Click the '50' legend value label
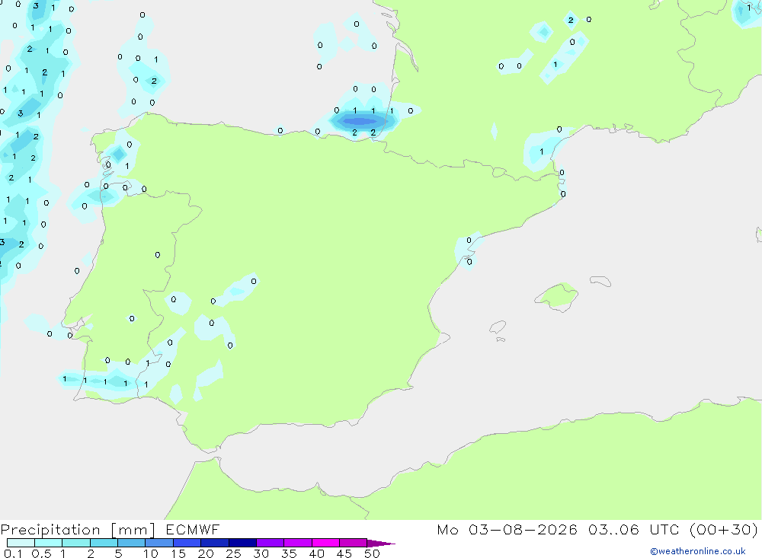The width and height of the screenshot is (762, 558). [373, 553]
